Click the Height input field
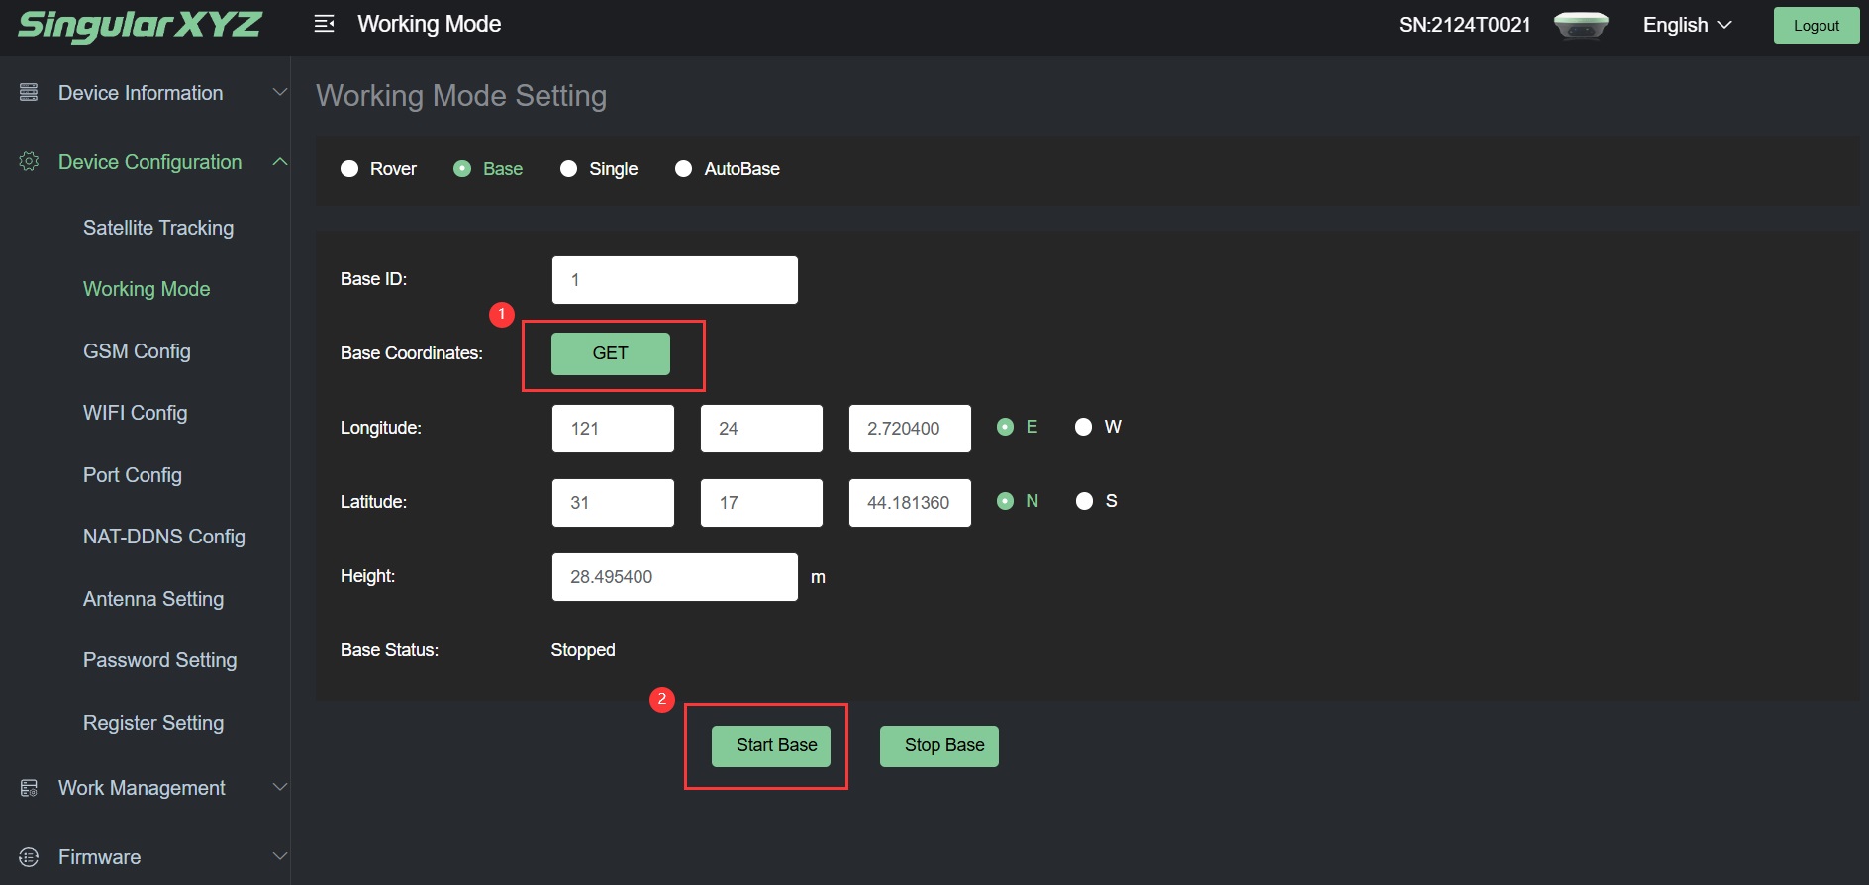This screenshot has height=885, width=1869. tap(674, 577)
